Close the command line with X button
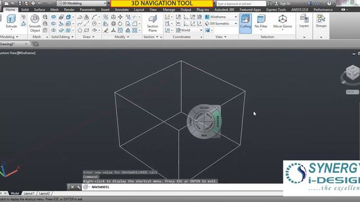This screenshot has width=360, height=202. (x=72, y=187)
